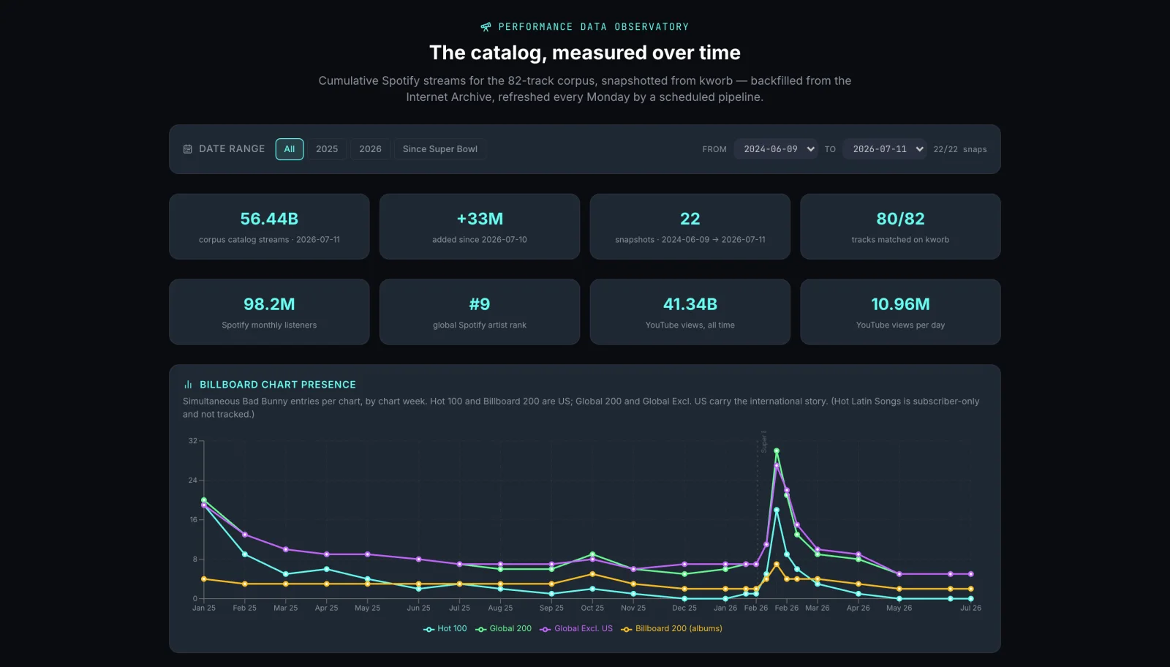The width and height of the screenshot is (1170, 667).
Task: Click the 22/22 snaps counter text
Action: [960, 149]
